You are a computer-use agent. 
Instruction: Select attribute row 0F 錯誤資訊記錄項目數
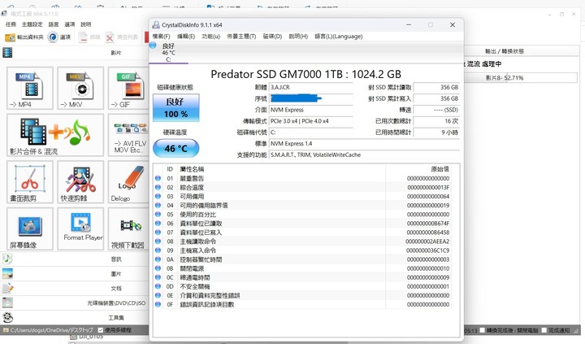pos(302,304)
